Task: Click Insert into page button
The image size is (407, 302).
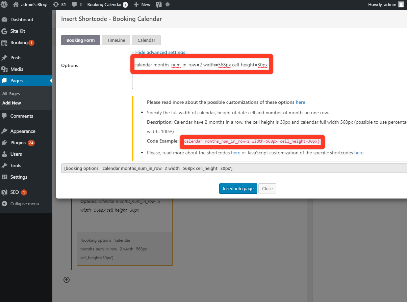Action: pyautogui.click(x=238, y=188)
